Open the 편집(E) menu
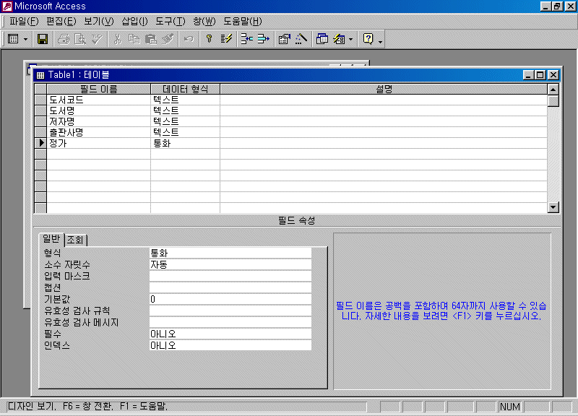Image resolution: width=578 pixels, height=416 pixels. [x=61, y=22]
